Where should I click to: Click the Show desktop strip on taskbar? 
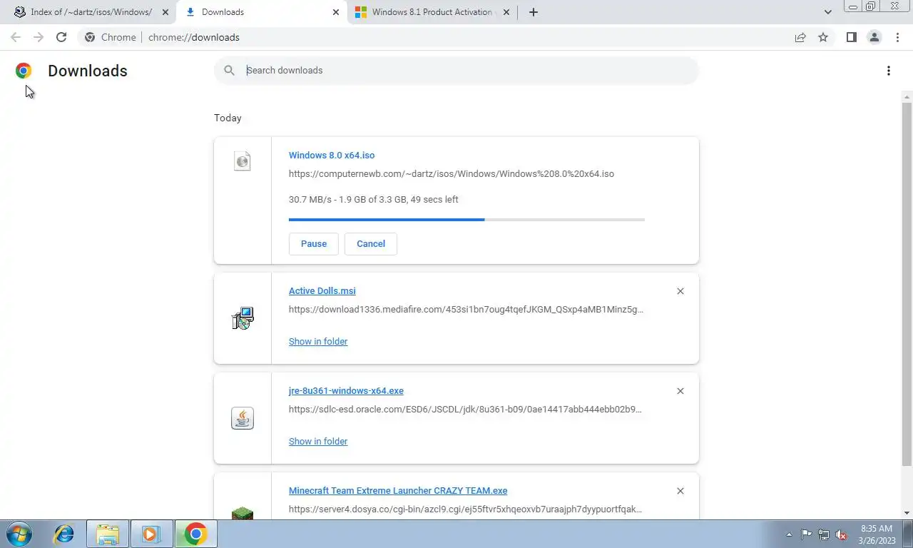pyautogui.click(x=908, y=534)
